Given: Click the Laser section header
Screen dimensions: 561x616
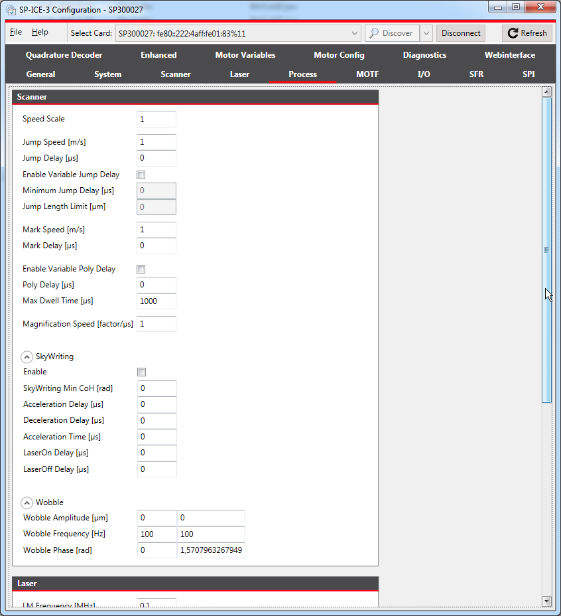Looking at the screenshot, I should pyautogui.click(x=195, y=583).
